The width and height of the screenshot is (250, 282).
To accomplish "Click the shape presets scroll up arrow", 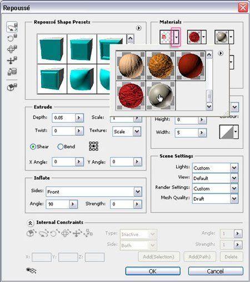I will click(131, 38).
